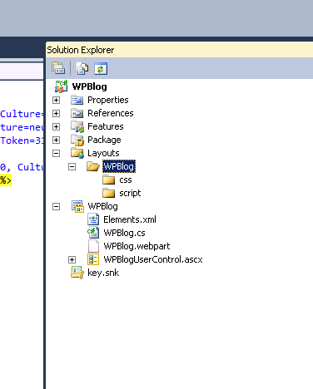Select the Package label
Screen dimensions: 313x389
click(x=104, y=140)
